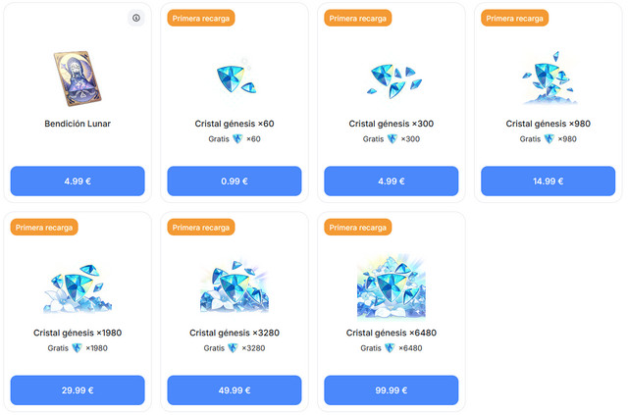Screen dimensions: 628x415
Task: Click the Cristal génesis ×6480 crystal pile image
Action: click(391, 285)
